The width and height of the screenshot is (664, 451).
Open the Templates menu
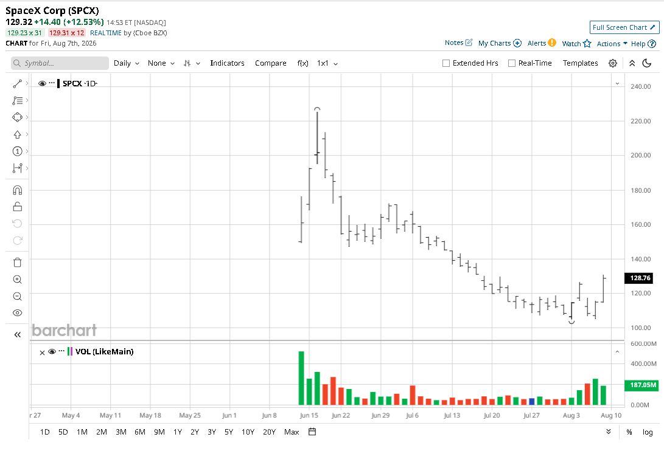580,63
